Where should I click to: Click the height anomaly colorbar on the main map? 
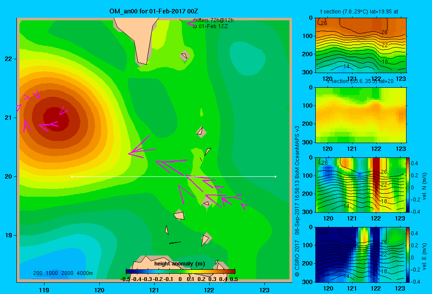(181, 272)
